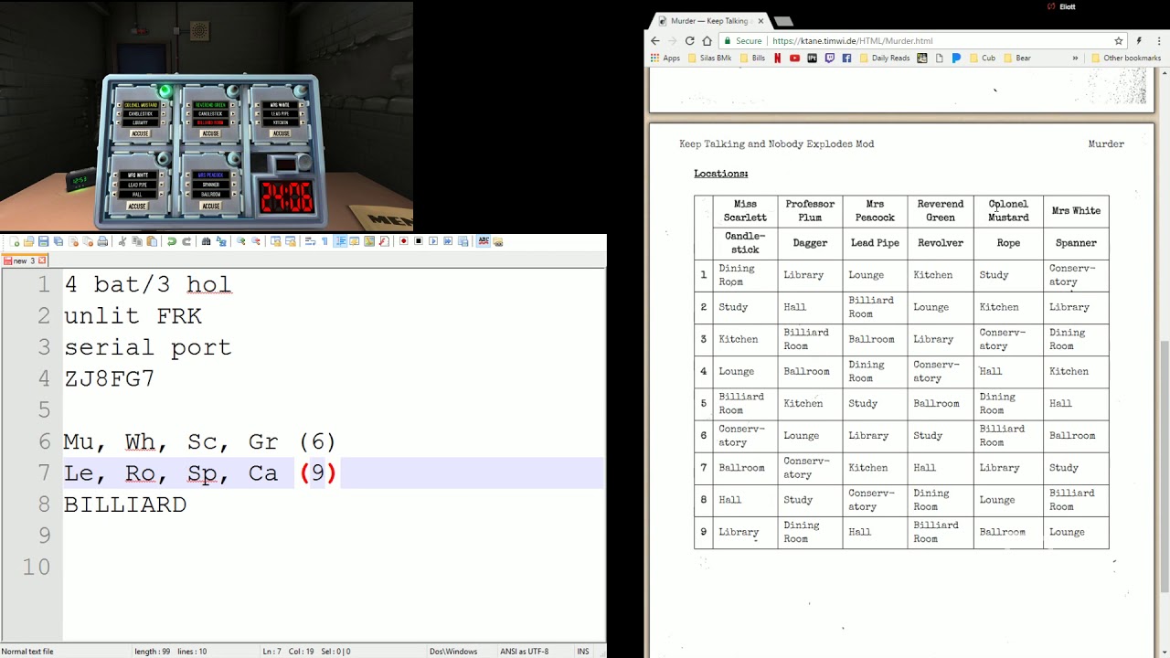Open the Other bookmarks folder
This screenshot has width=1170, height=658.
coord(1125,58)
